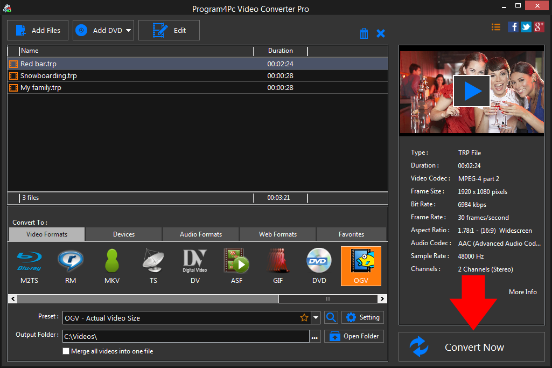Open the Facebook share icon

513,26
